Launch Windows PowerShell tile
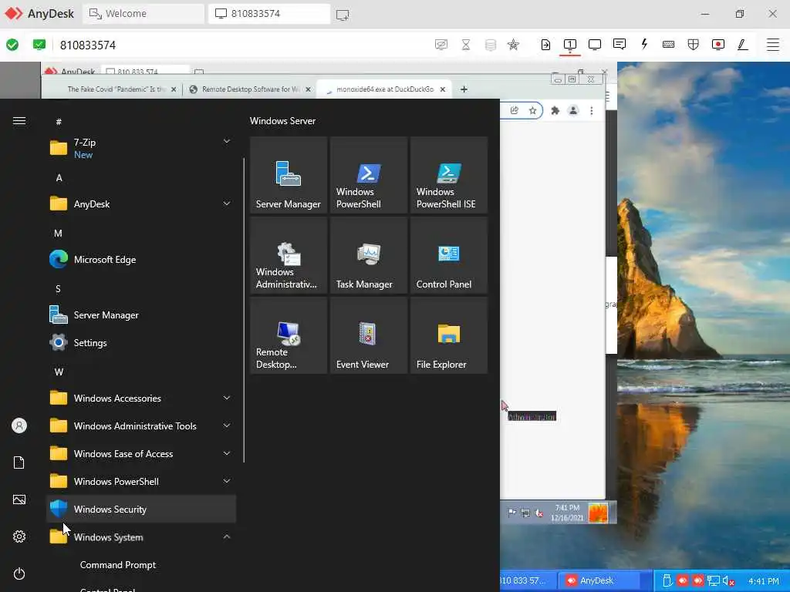The height and width of the screenshot is (592, 790). [368, 175]
